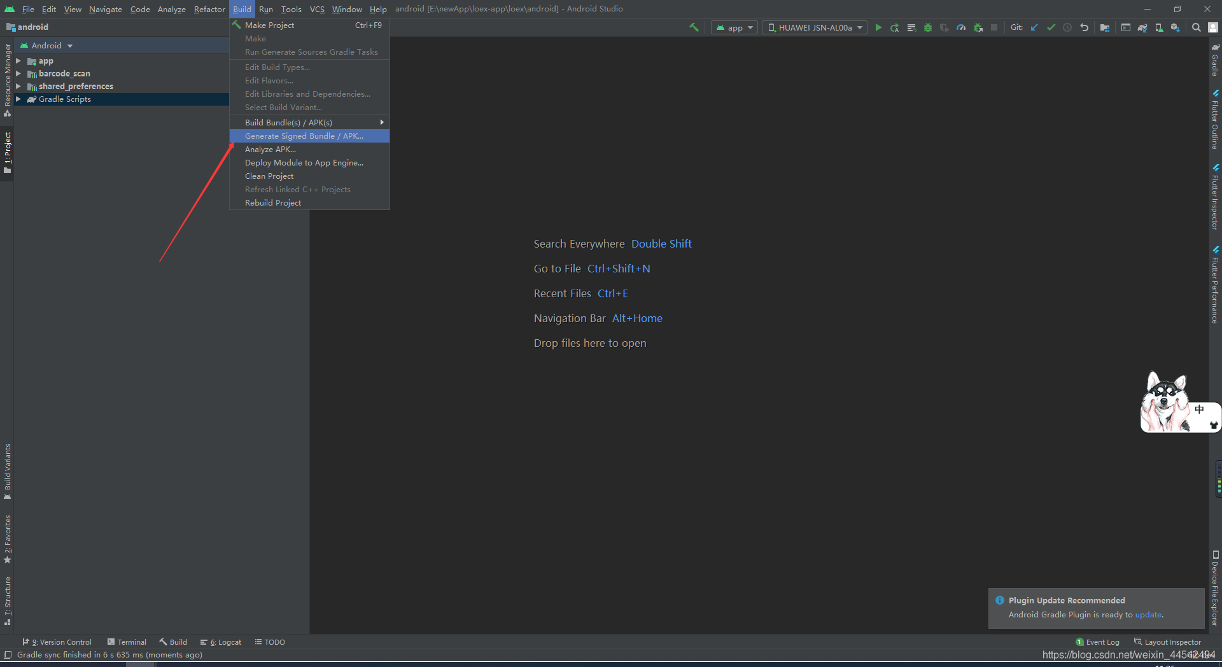Open the Event Log
Image resolution: width=1222 pixels, height=667 pixels.
pos(1097,642)
